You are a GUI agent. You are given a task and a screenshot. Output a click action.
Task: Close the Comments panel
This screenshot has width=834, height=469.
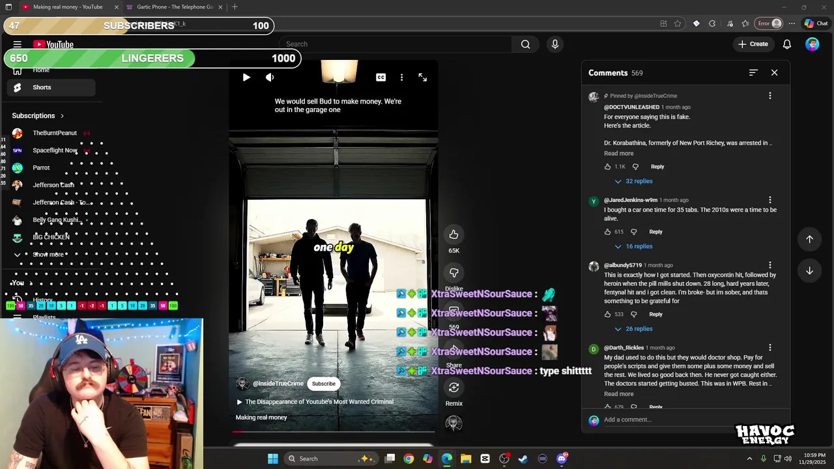[774, 73]
